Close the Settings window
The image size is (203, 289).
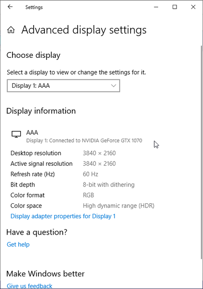point(193,7)
